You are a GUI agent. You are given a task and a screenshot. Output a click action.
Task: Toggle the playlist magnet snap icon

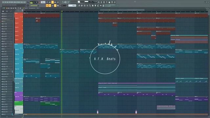pos(4,8)
